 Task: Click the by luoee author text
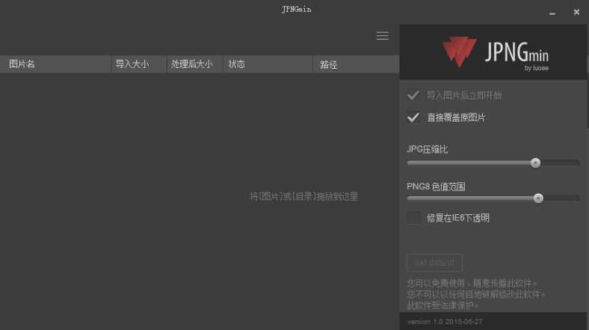coord(537,68)
